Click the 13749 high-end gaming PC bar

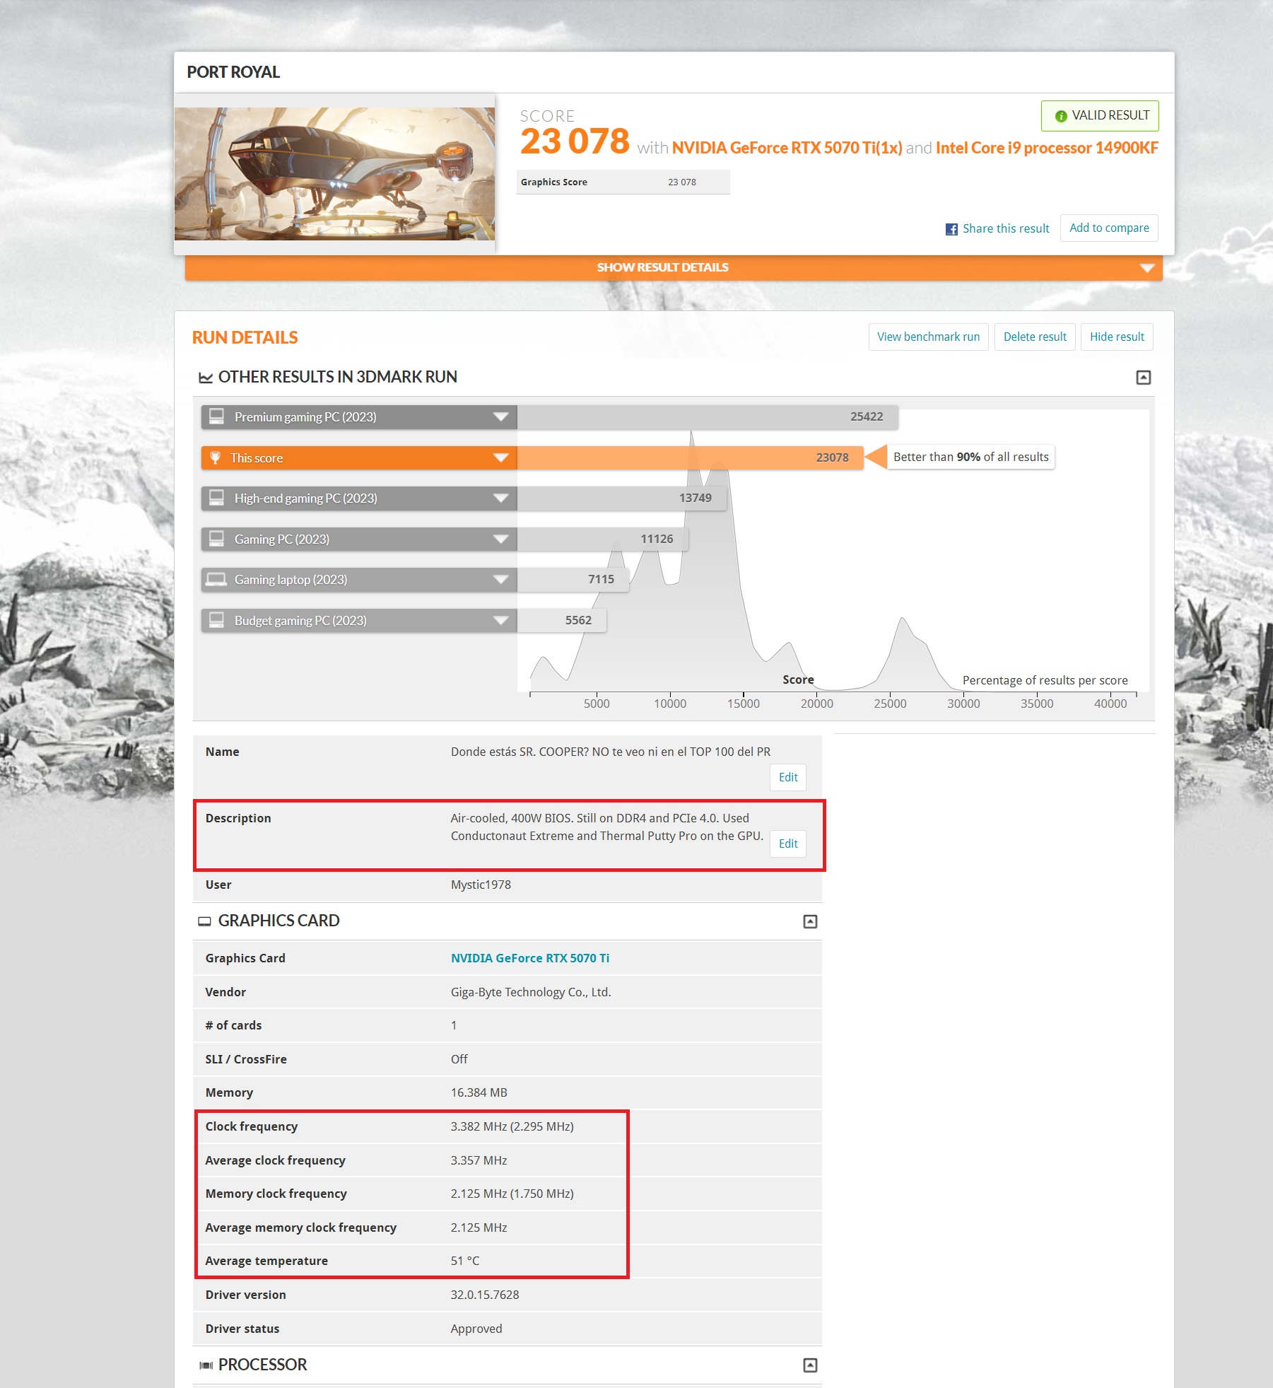pyautogui.click(x=621, y=498)
